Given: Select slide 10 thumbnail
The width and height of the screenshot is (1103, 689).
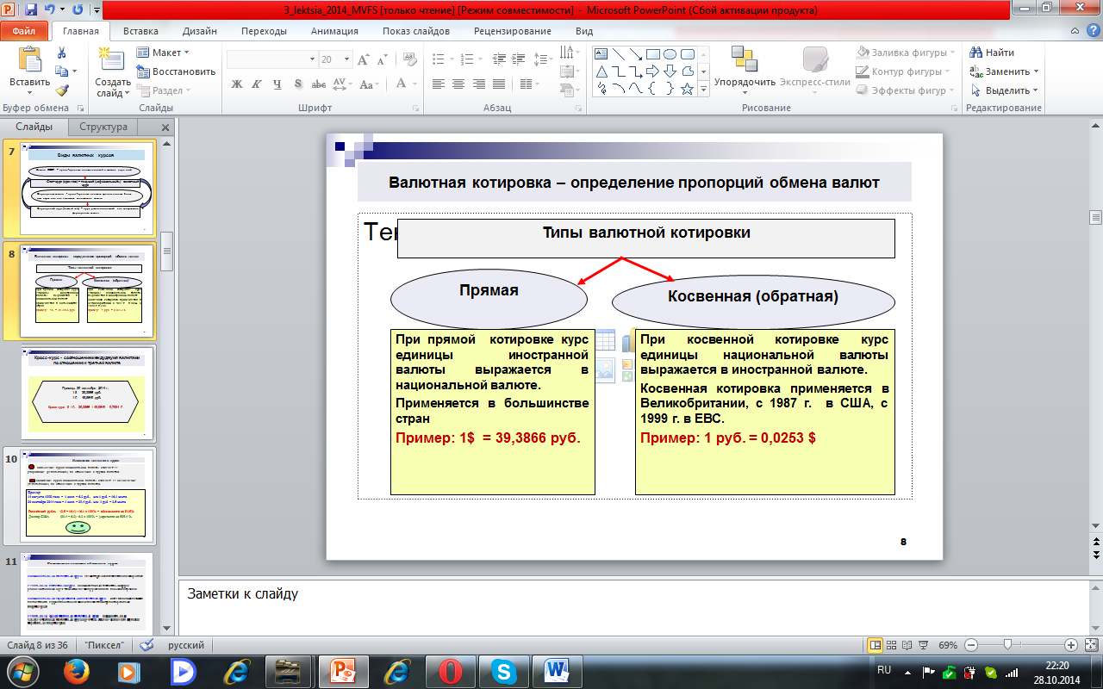Looking at the screenshot, I should [86, 494].
